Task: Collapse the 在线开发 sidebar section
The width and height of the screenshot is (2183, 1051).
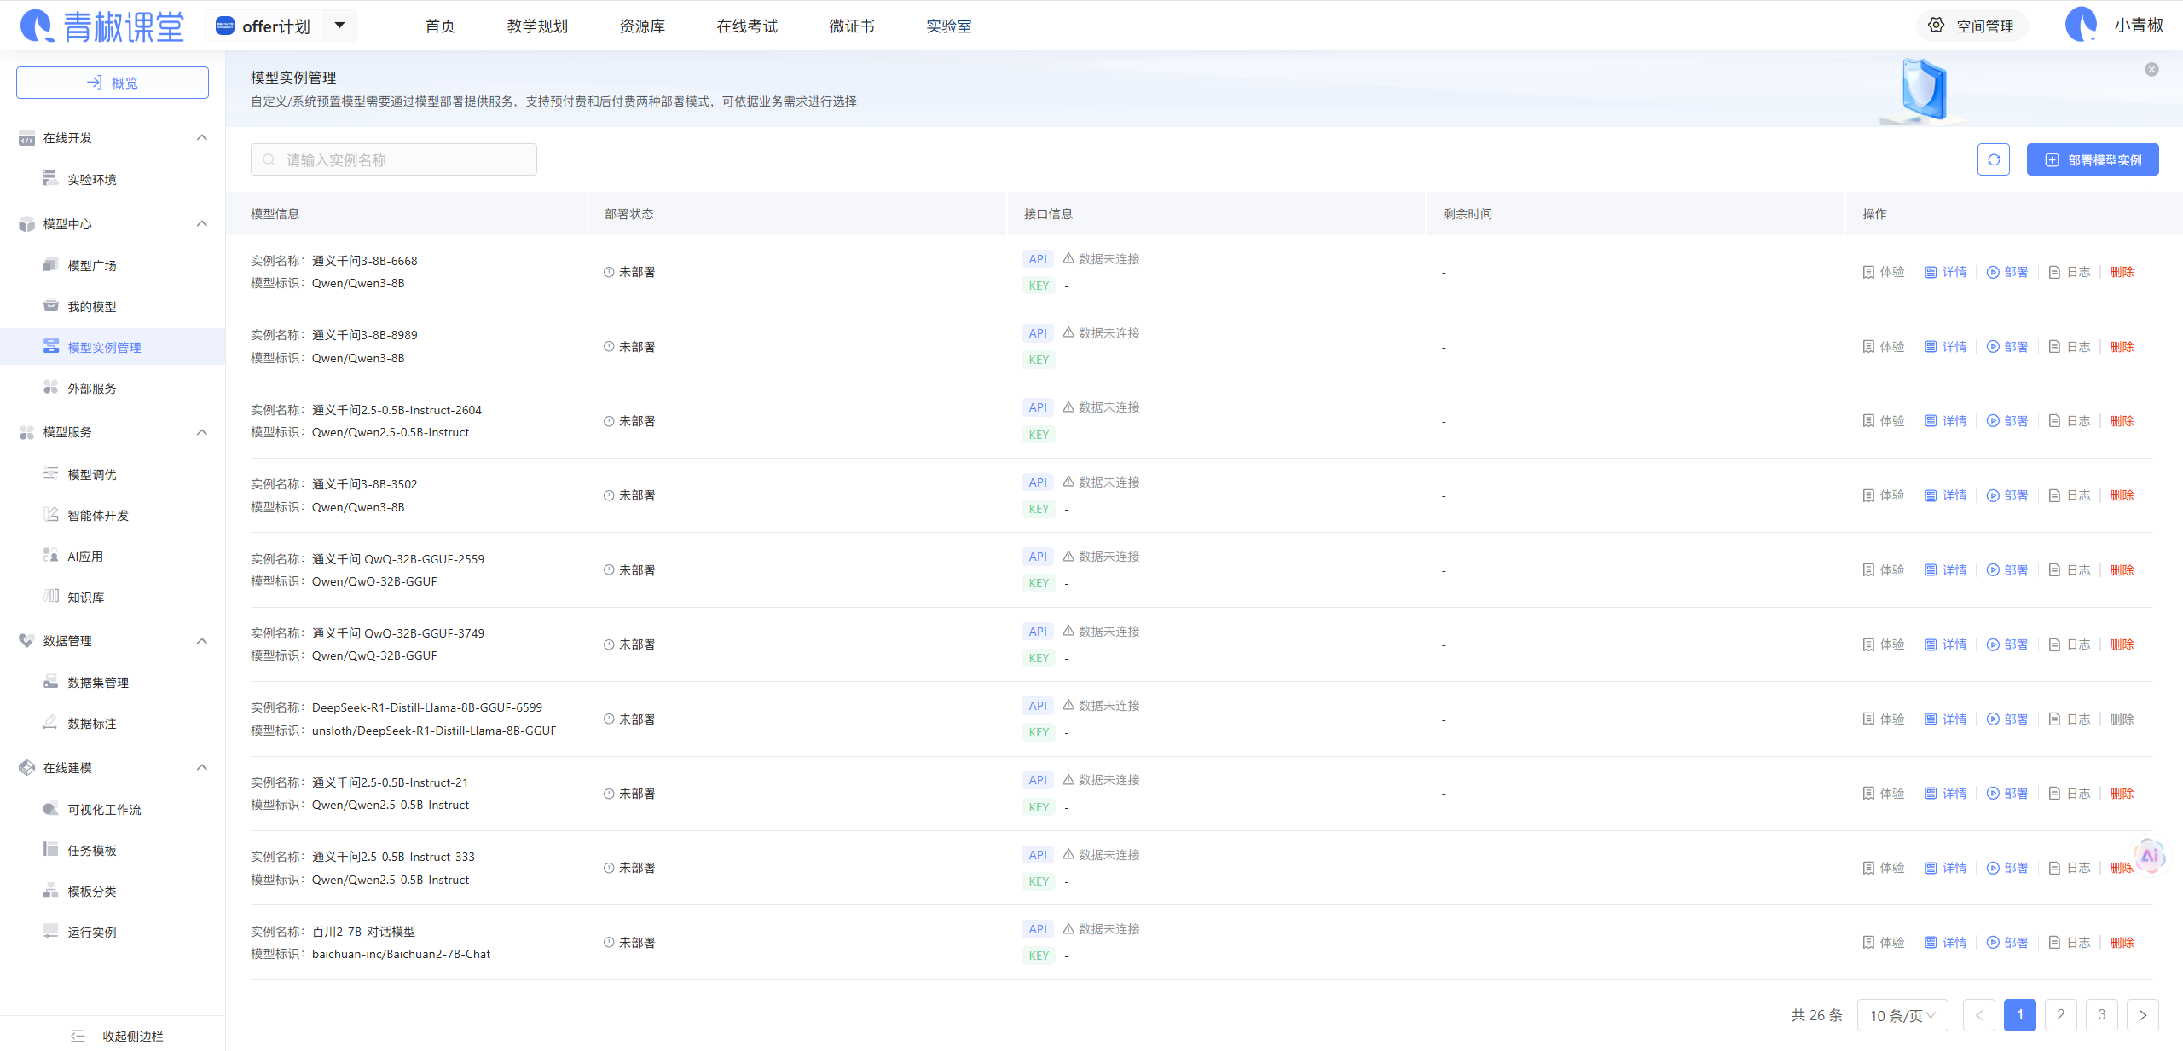Action: coord(202,138)
